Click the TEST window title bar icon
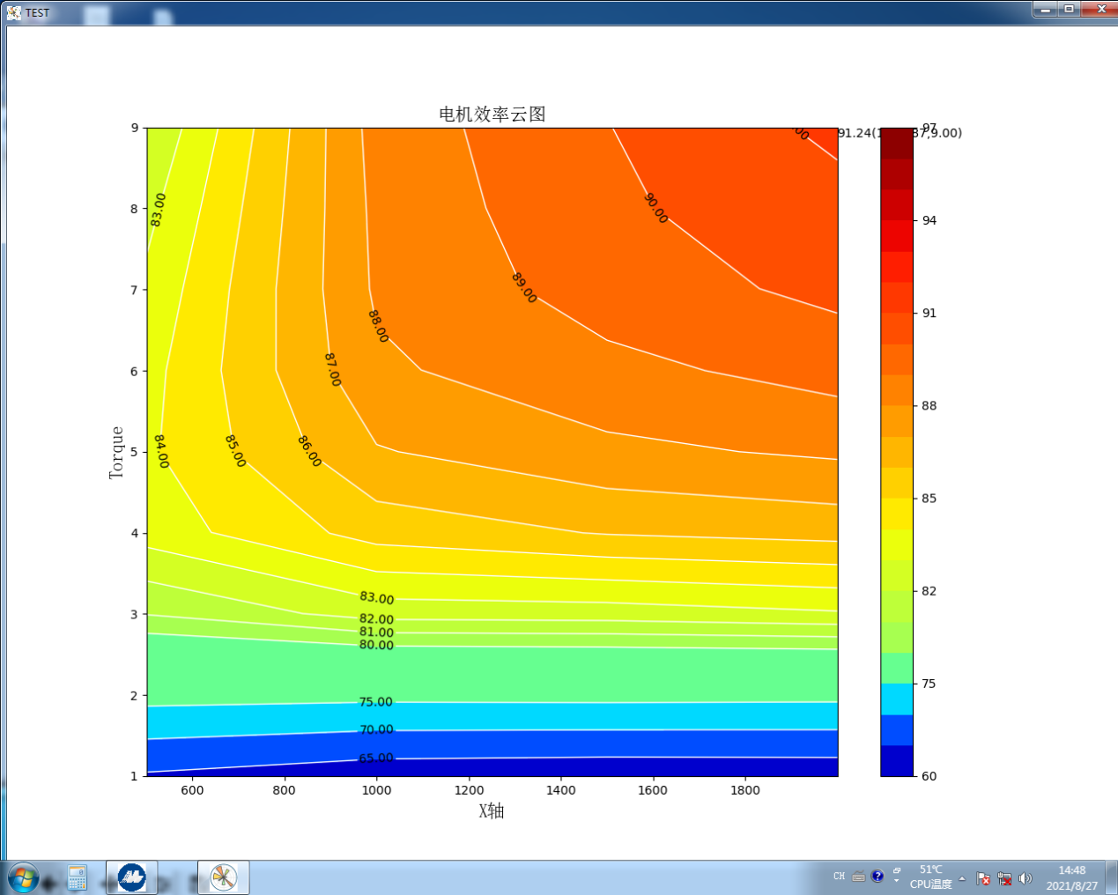Screen dimensions: 1118x895 click(x=13, y=12)
